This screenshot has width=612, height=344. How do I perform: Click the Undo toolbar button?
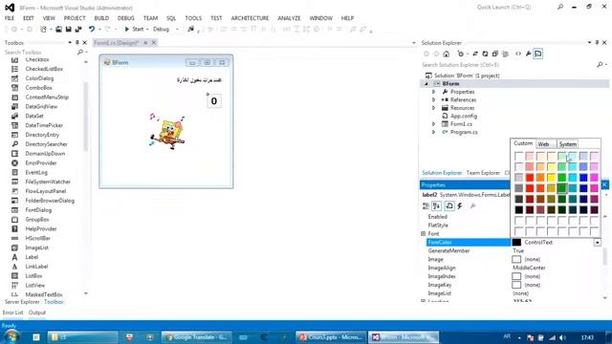[92, 30]
